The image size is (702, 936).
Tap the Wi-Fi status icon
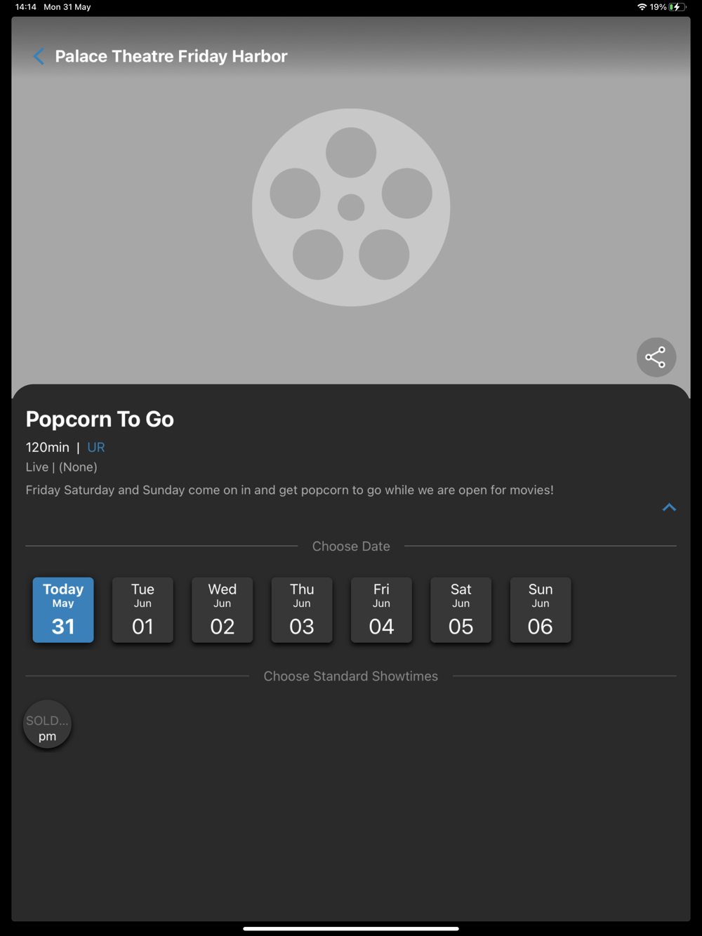642,7
